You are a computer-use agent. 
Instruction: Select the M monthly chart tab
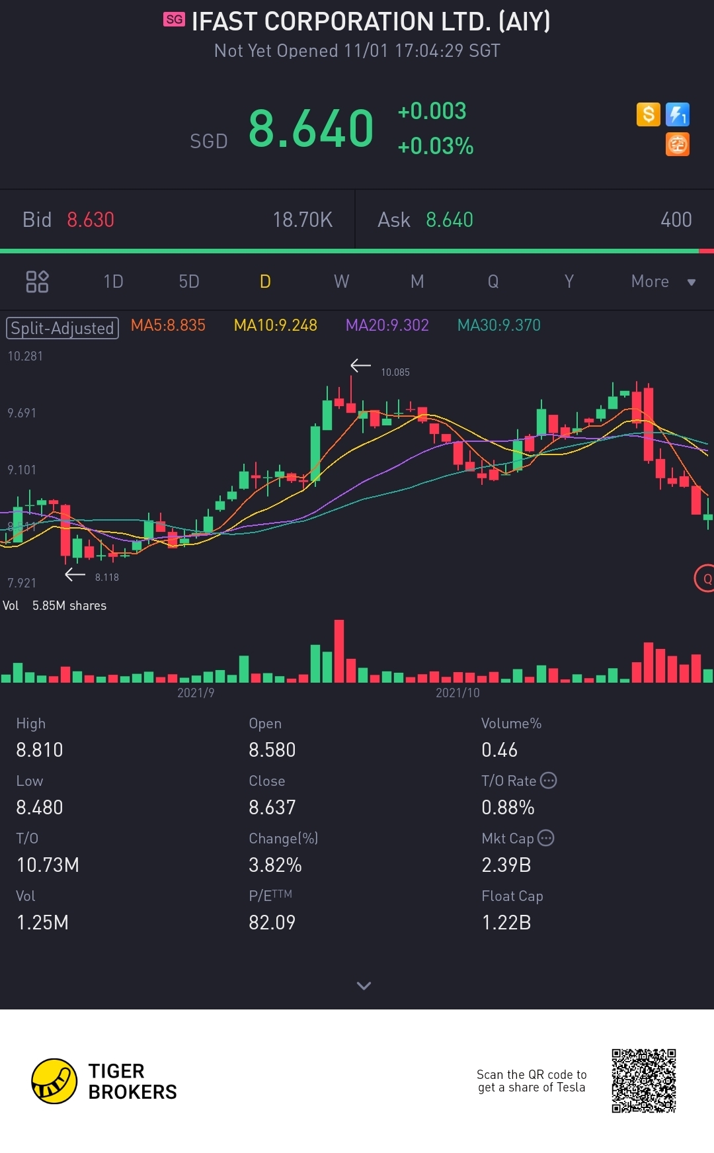pos(417,282)
